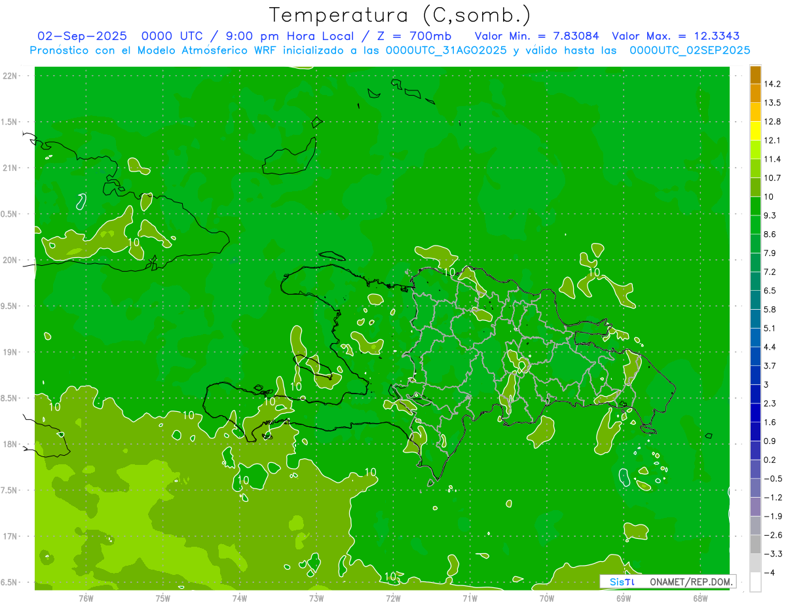
Task: Click the 'Valor Max. = 12.3343' readout
Action: coord(675,36)
